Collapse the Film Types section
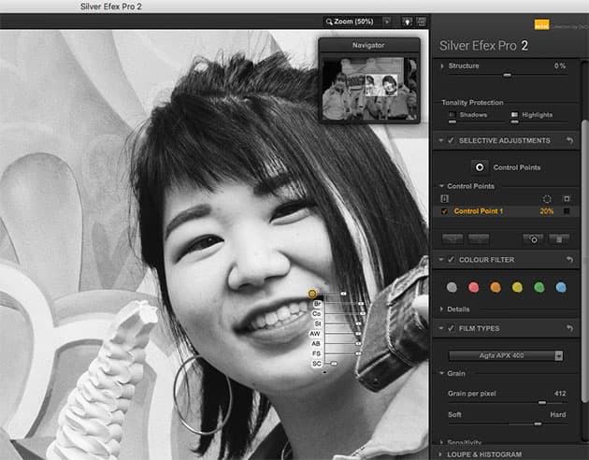 (441, 328)
